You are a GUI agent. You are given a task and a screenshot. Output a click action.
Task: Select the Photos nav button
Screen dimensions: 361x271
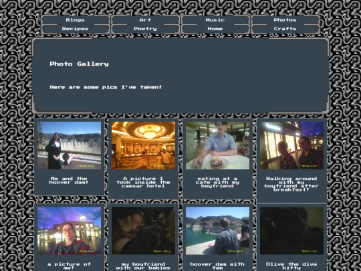click(285, 20)
